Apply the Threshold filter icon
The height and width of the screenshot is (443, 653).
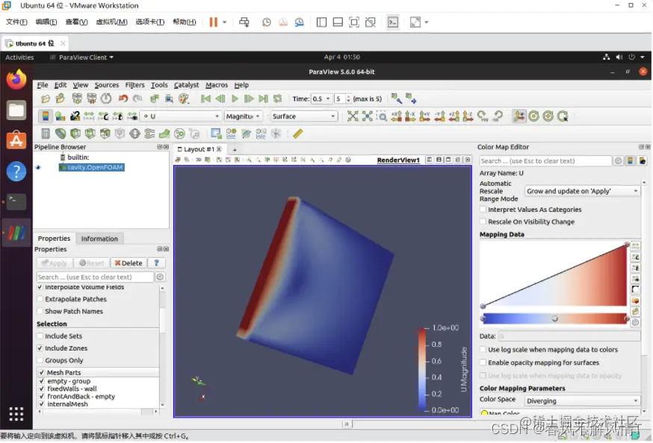click(105, 133)
